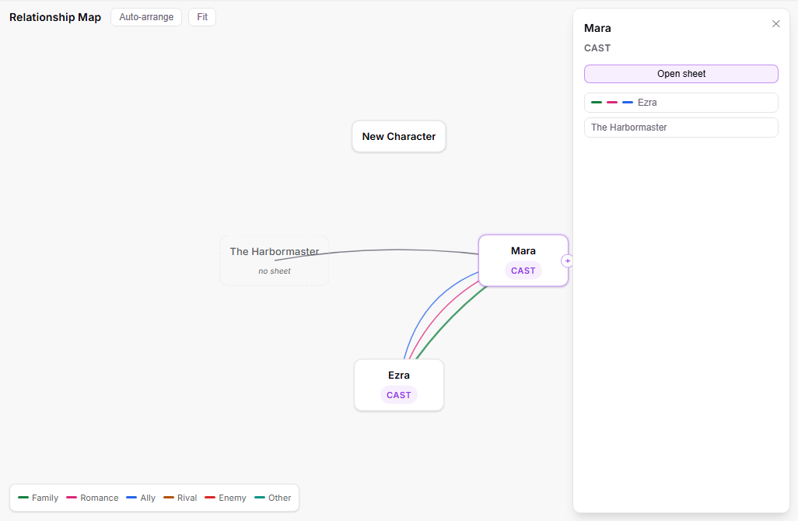Select the New Character node
Viewport: 798px width, 521px height.
[399, 136]
